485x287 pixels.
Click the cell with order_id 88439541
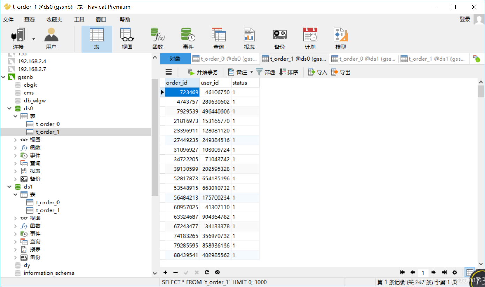[182, 255]
